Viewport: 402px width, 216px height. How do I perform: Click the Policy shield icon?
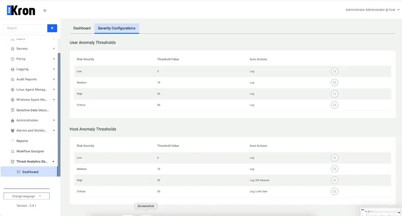pyautogui.click(x=12, y=59)
